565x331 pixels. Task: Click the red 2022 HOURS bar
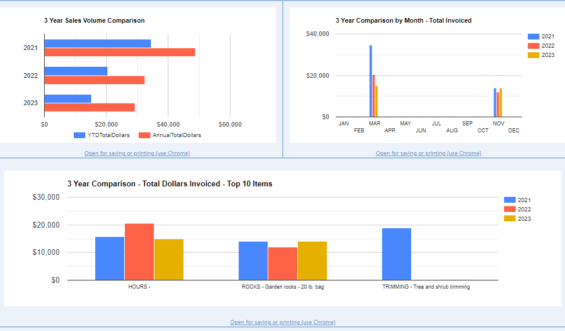pos(139,251)
